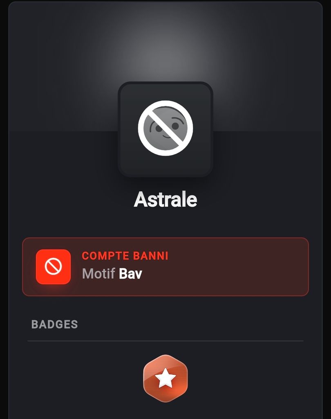Click the dark card area beside Astrale
The height and width of the screenshot is (419, 331).
coord(254,199)
